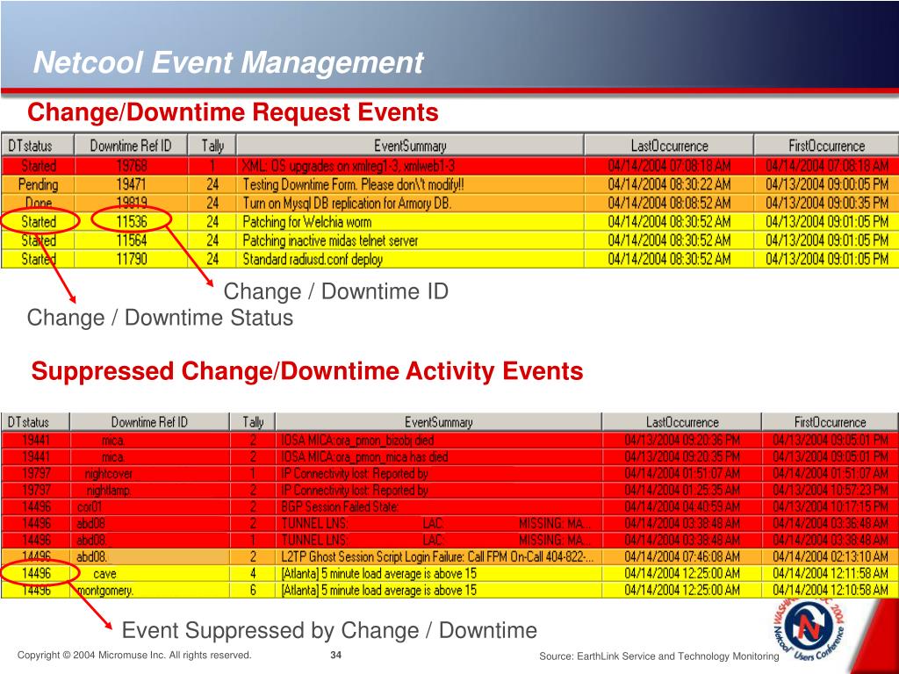This screenshot has width=899, height=674.
Task: Click the slide page number 34
Action: 336,655
